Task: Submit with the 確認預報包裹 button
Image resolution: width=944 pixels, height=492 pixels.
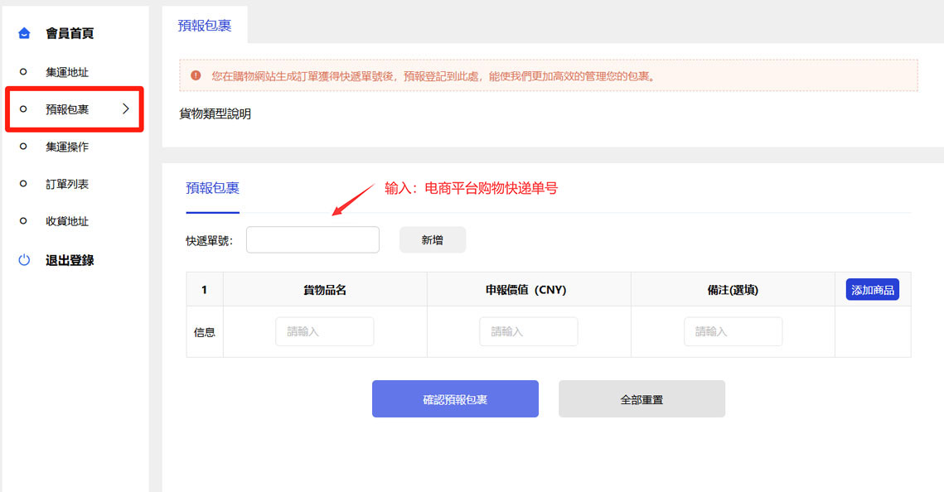Action: point(455,399)
